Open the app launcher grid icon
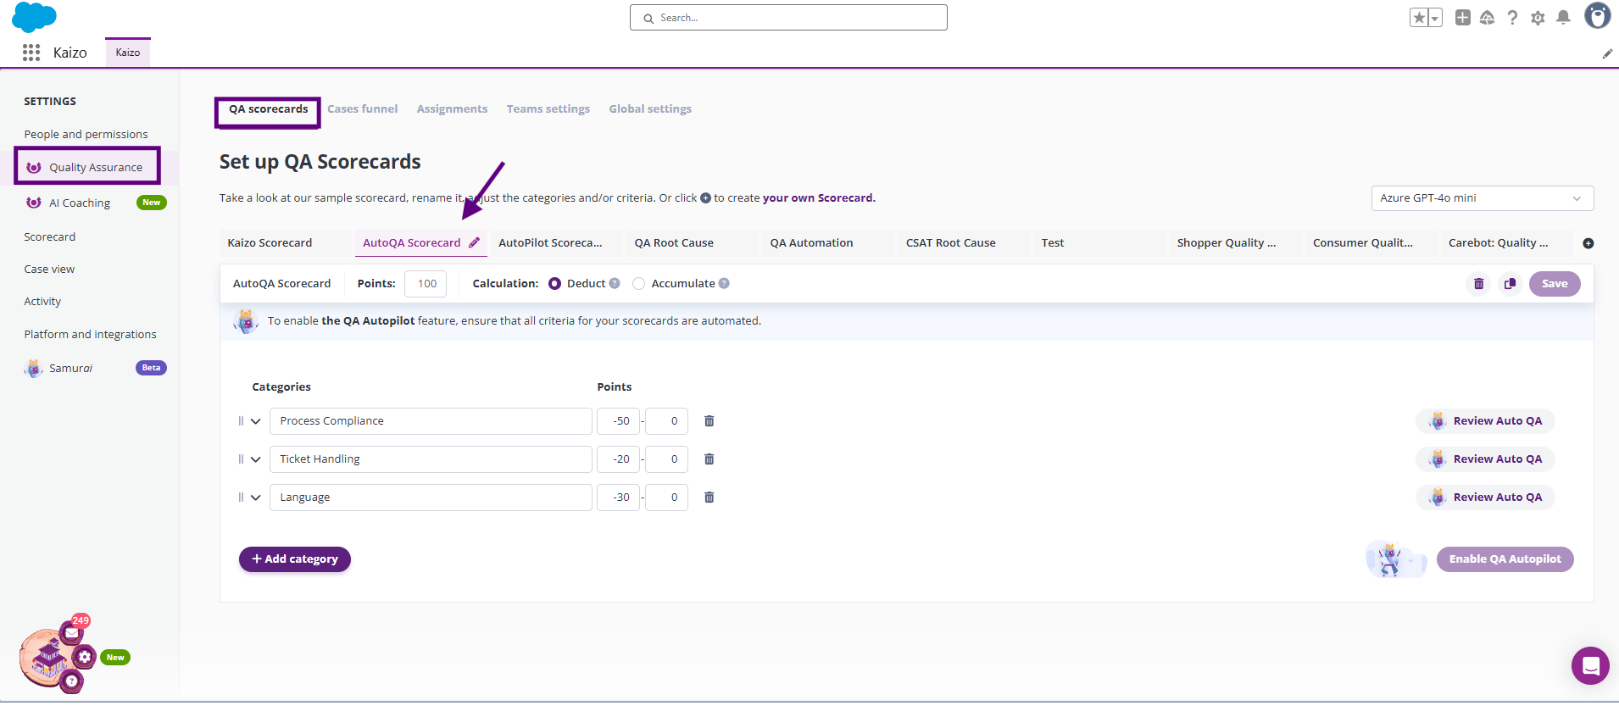 point(31,53)
